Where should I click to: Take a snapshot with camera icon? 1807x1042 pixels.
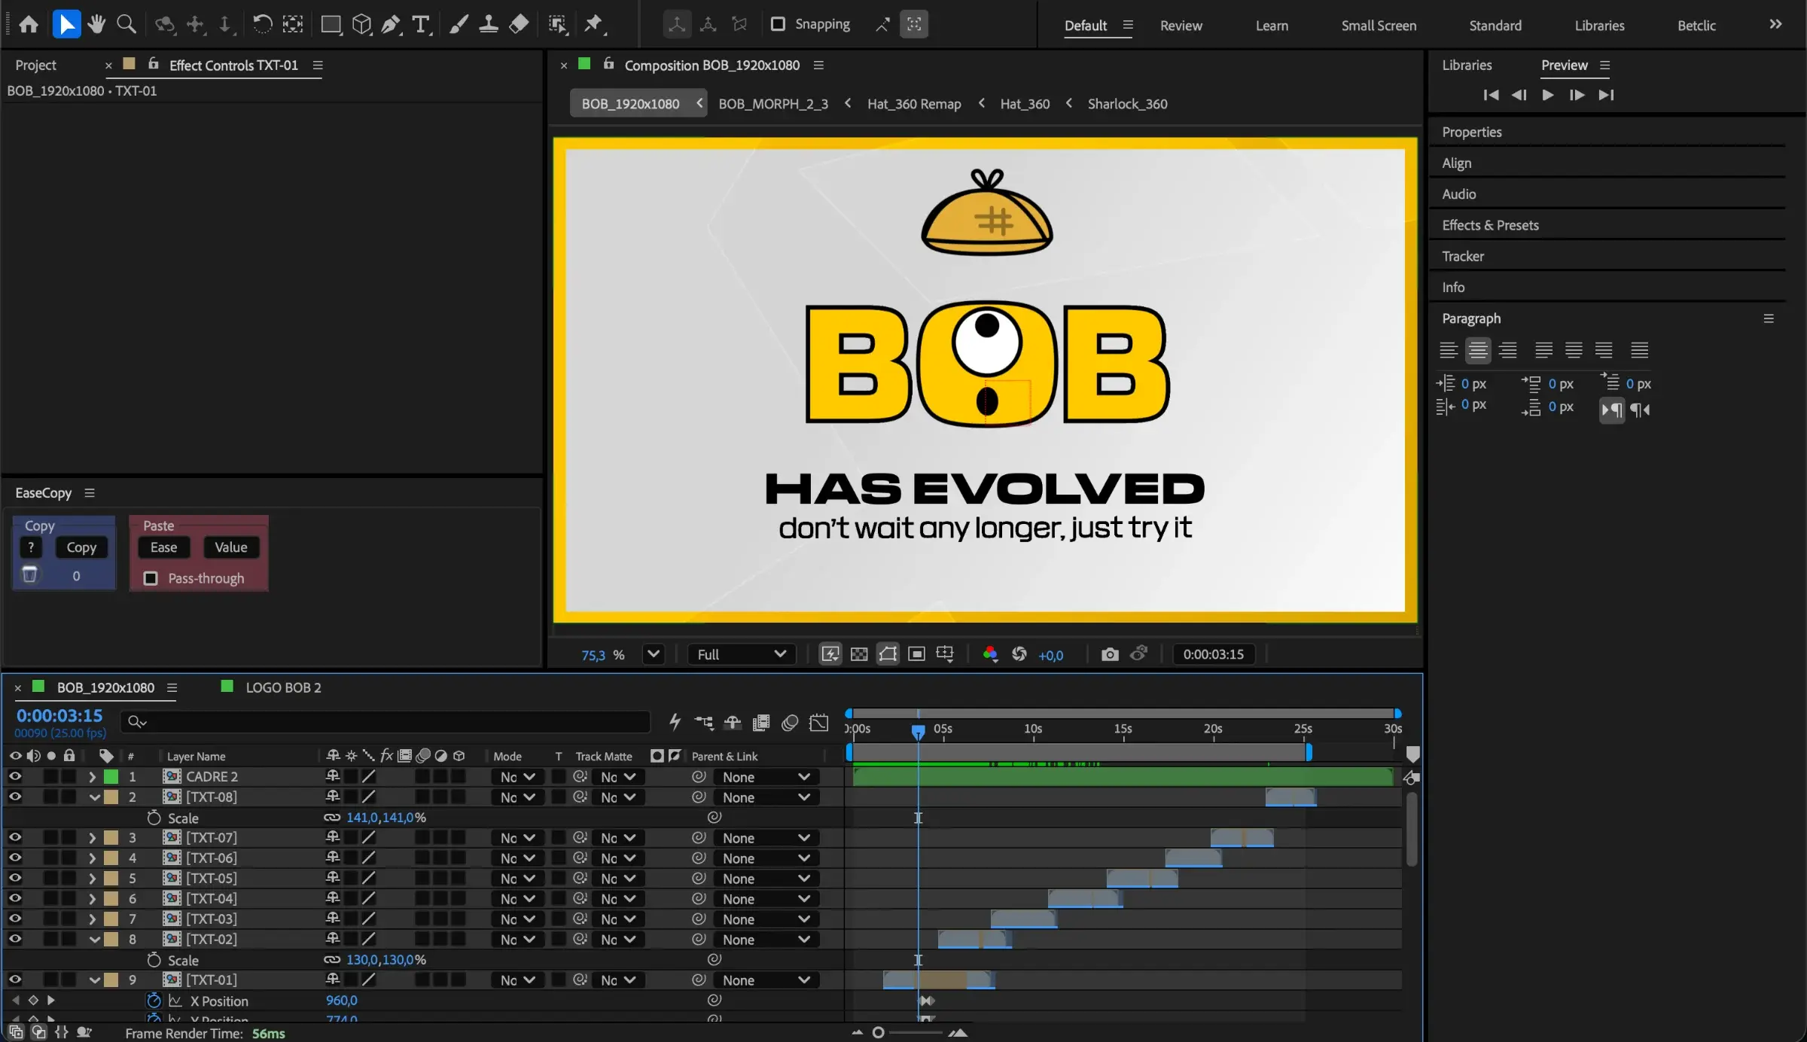[1109, 654]
